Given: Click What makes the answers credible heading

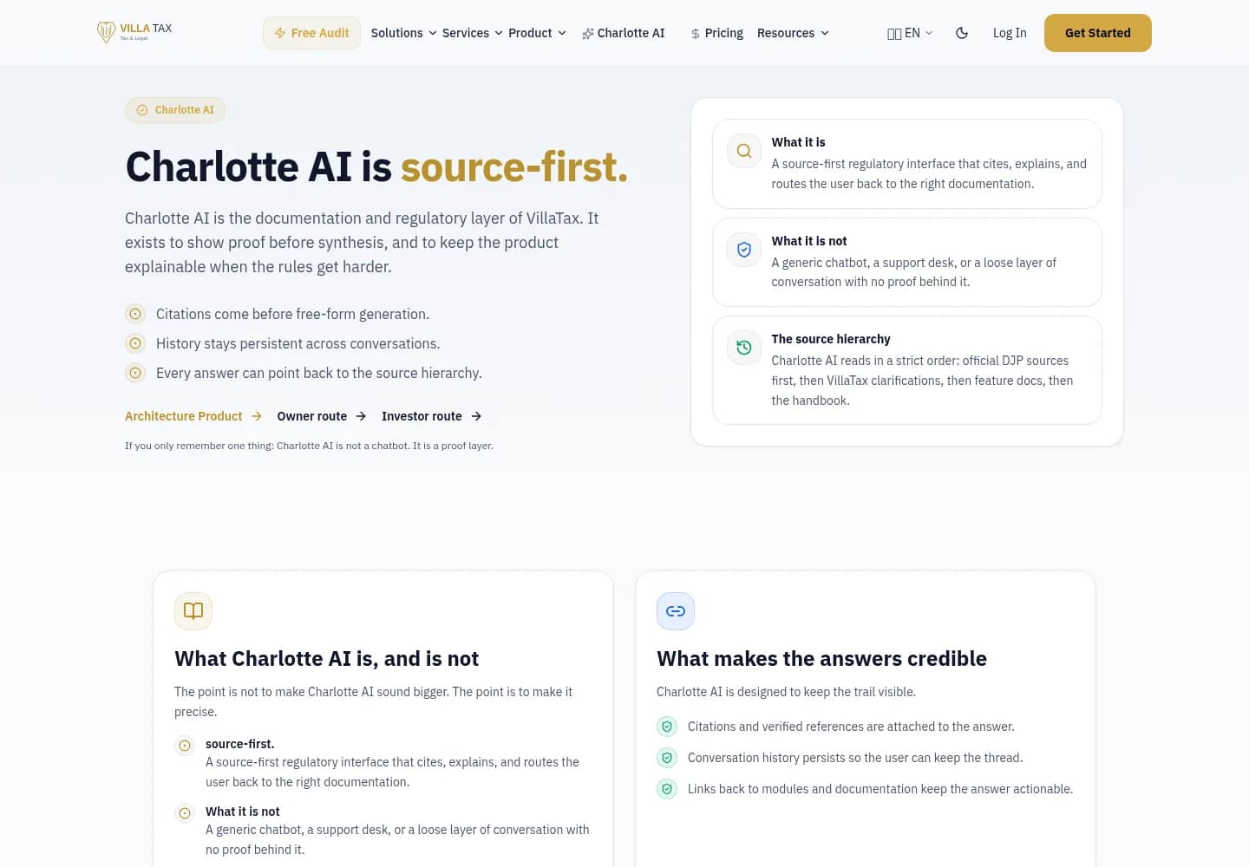Looking at the screenshot, I should click(822, 659).
